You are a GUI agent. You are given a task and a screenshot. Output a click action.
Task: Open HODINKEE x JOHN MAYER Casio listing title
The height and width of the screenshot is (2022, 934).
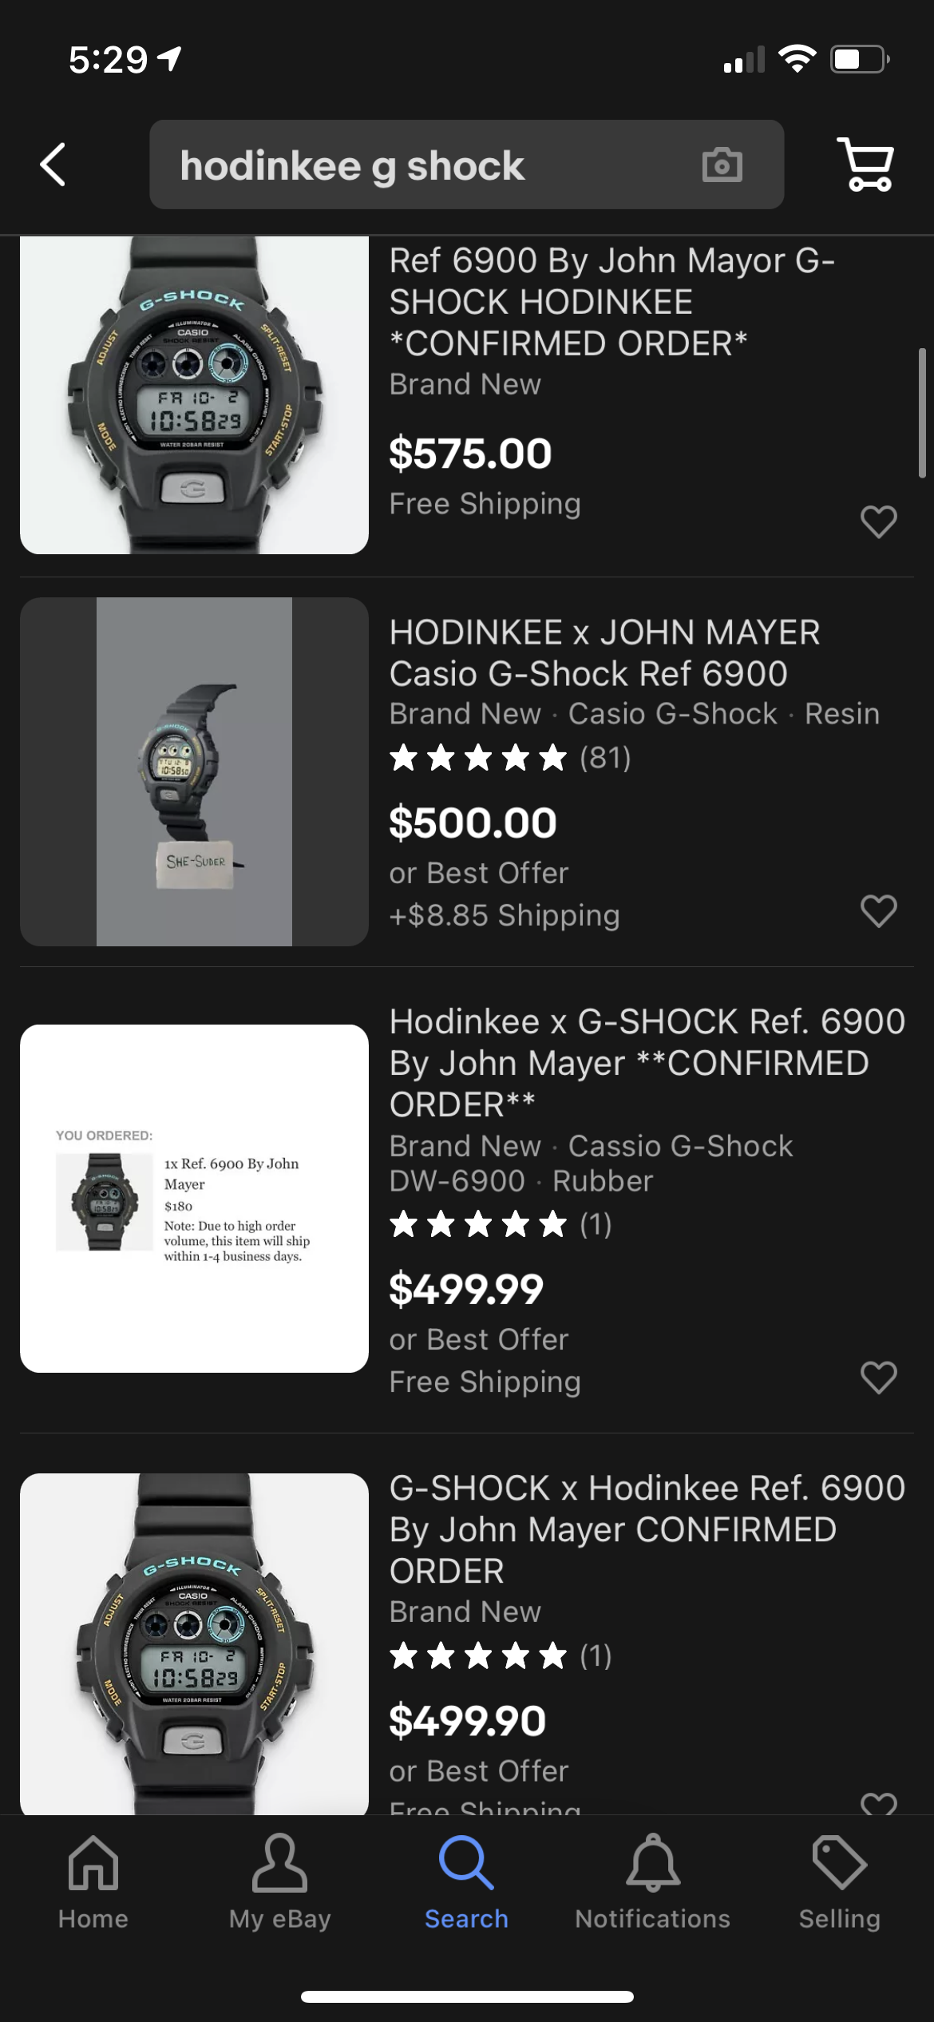coord(604,652)
